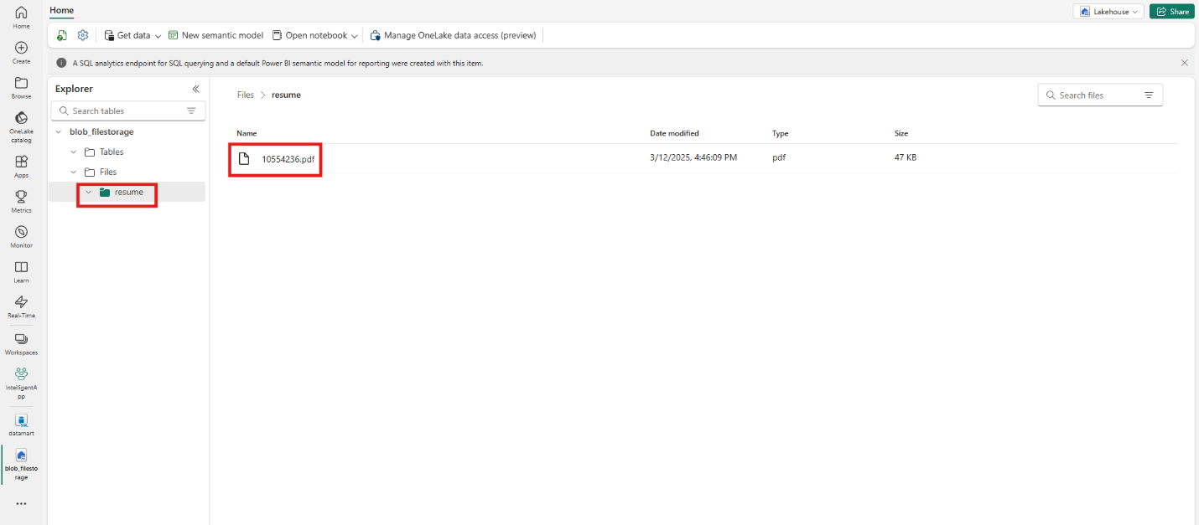1199x525 pixels.
Task: Click the refresh icon in the toolbar
Action: [60, 35]
